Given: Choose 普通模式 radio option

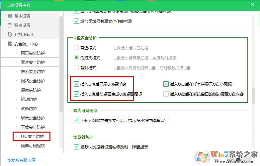Looking at the screenshot, I should [x=76, y=48].
